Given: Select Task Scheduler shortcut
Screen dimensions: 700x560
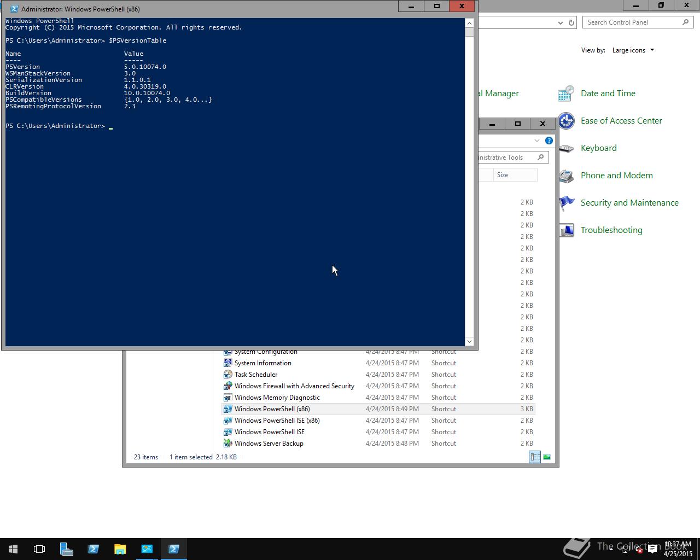Looking at the screenshot, I should tap(255, 375).
